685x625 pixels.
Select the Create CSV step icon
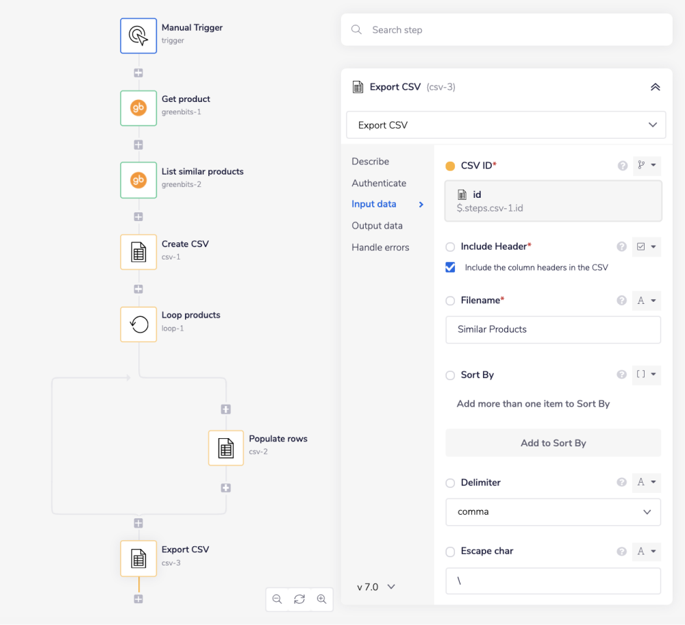click(x=138, y=252)
